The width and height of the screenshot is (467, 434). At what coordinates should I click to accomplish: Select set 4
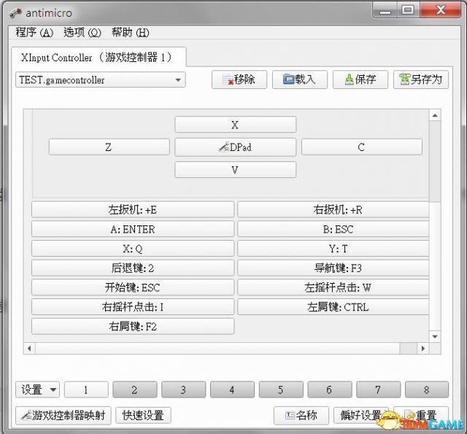[x=232, y=390]
